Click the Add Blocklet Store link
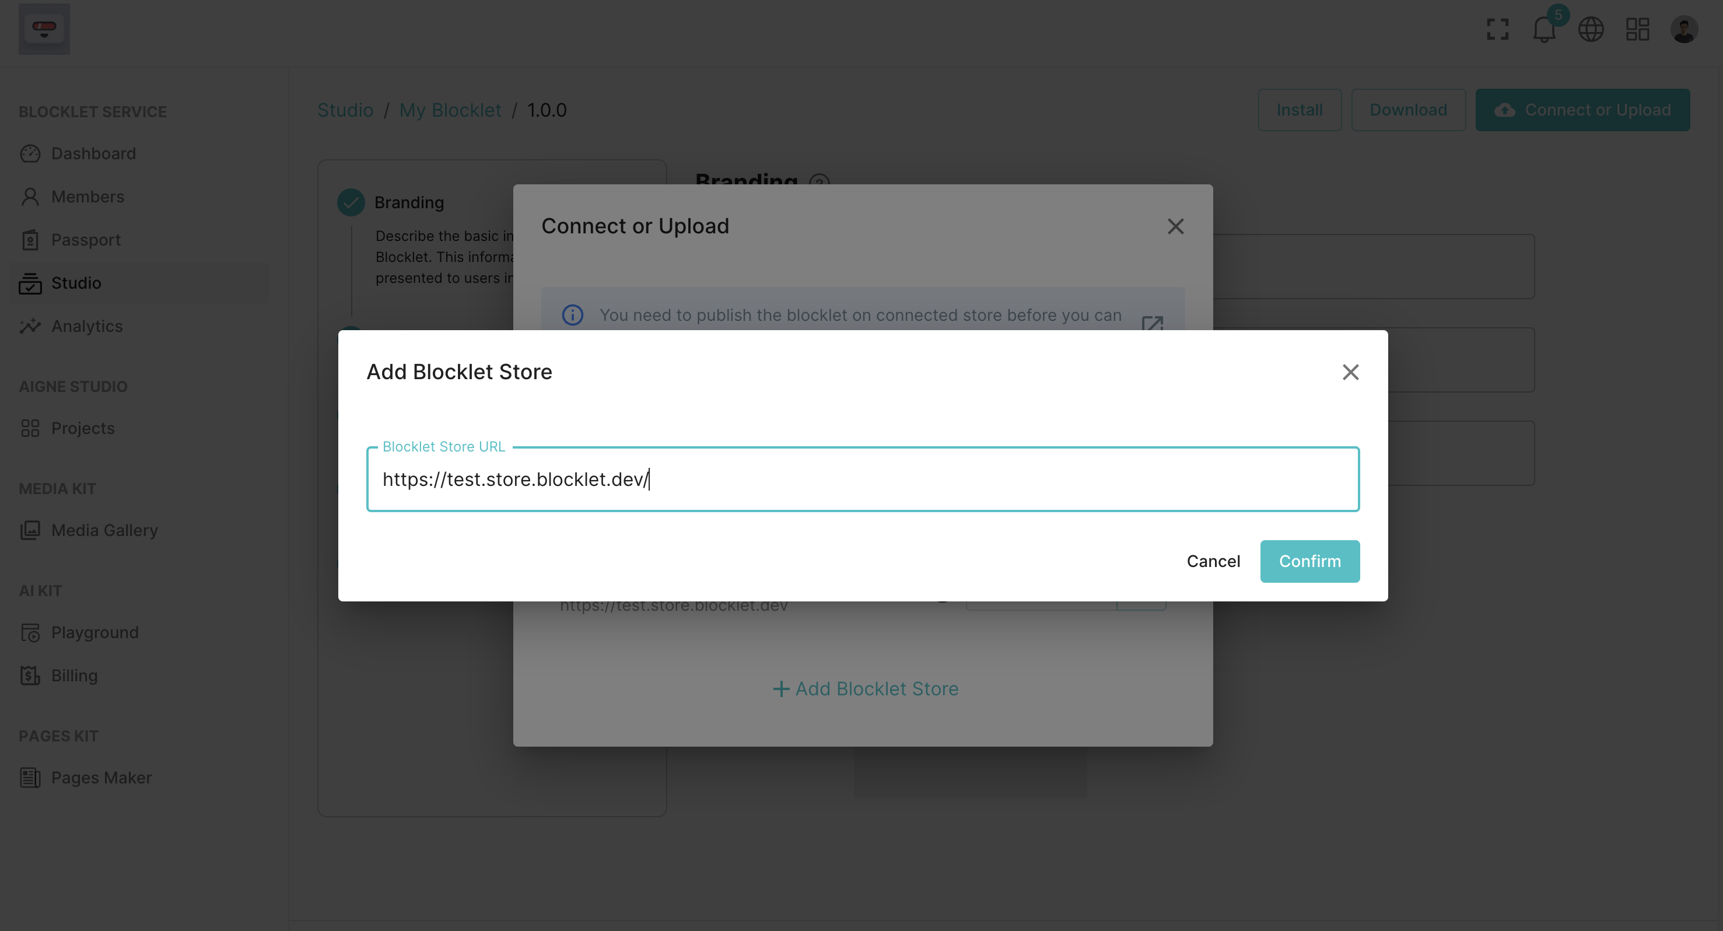 866,689
